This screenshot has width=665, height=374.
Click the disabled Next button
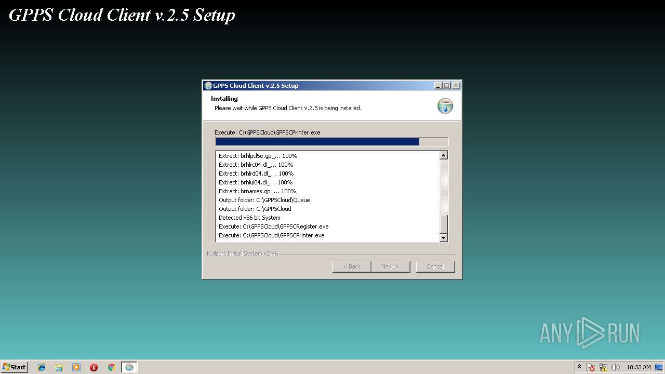(390, 266)
